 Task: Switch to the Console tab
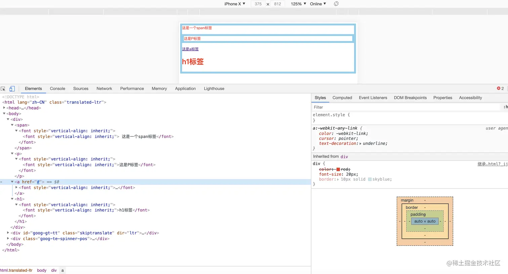(57, 89)
